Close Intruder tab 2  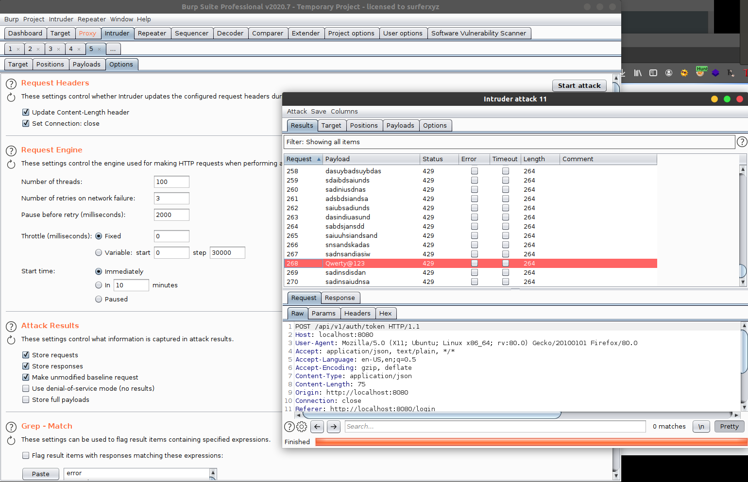[38, 49]
